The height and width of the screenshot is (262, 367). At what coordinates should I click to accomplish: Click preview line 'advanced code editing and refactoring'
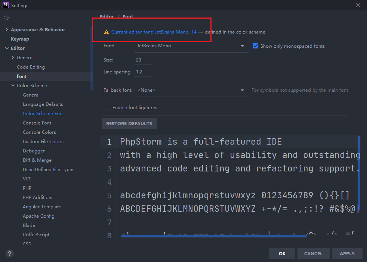[240, 168]
